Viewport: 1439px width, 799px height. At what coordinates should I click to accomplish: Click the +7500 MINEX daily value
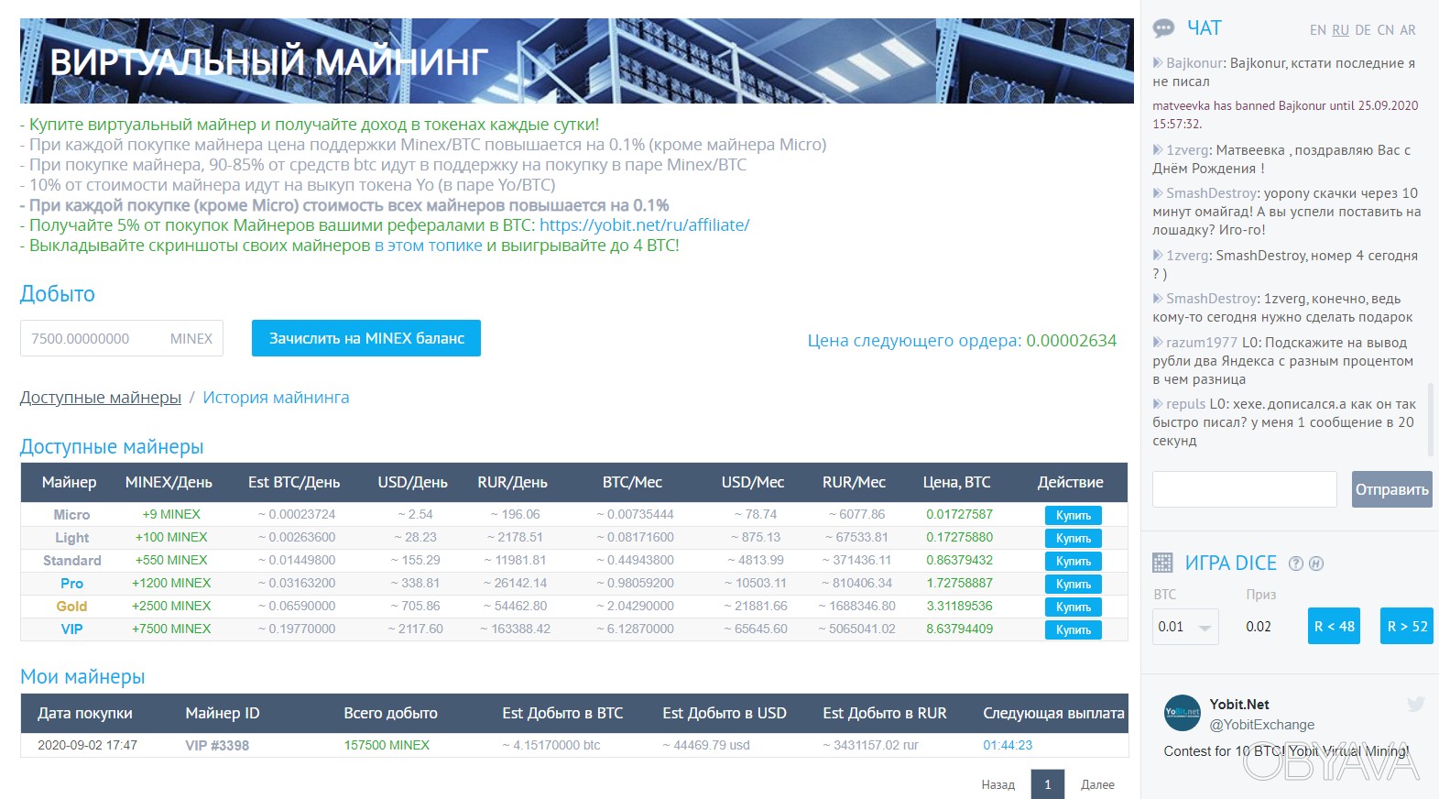[x=171, y=629]
